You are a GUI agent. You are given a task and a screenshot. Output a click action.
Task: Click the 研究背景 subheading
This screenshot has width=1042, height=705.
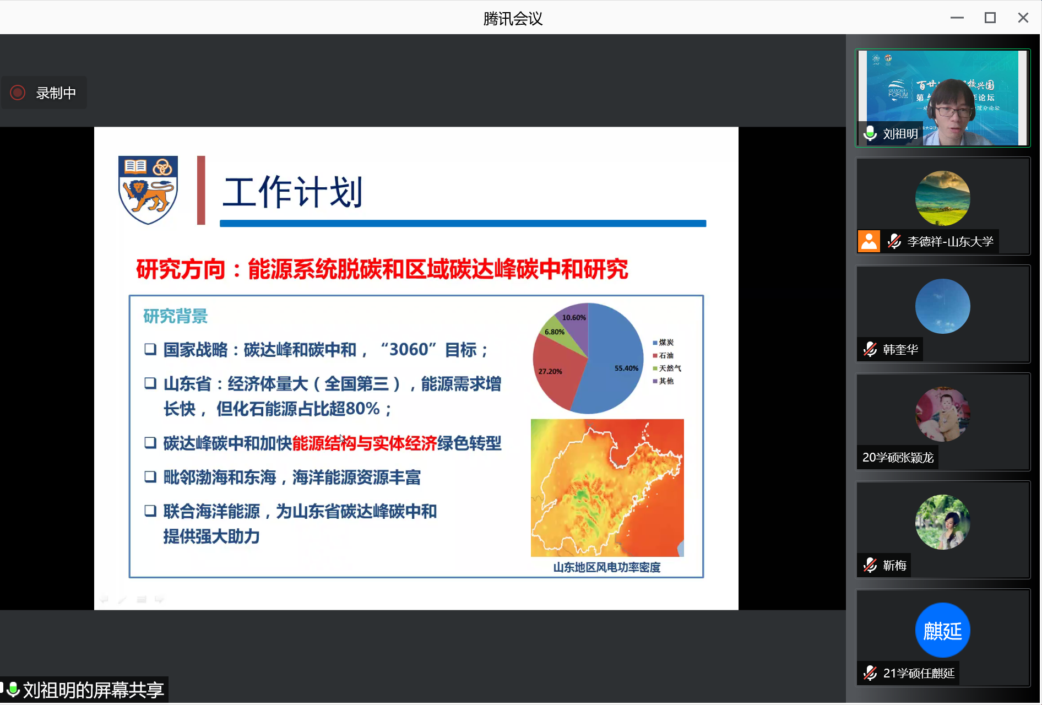point(175,316)
